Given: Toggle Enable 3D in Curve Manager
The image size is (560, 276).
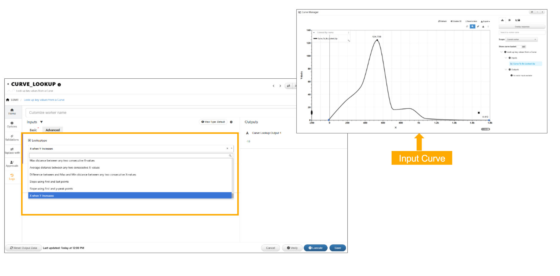Looking at the screenshot, I should 456,21.
